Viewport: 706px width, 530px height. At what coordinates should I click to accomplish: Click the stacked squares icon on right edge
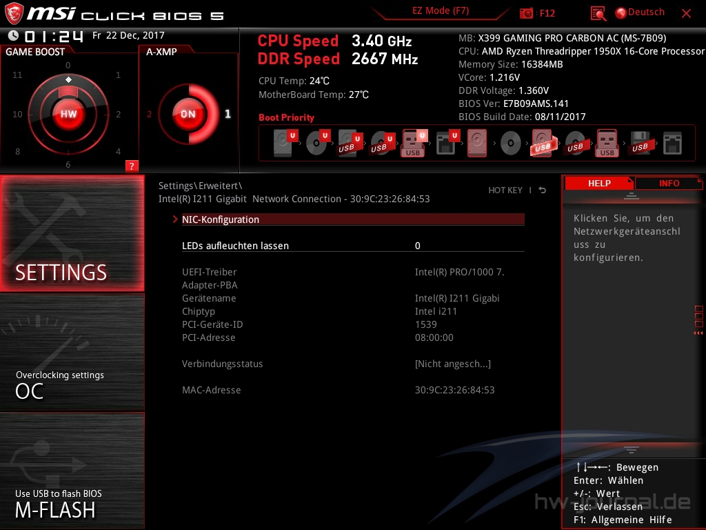click(699, 316)
